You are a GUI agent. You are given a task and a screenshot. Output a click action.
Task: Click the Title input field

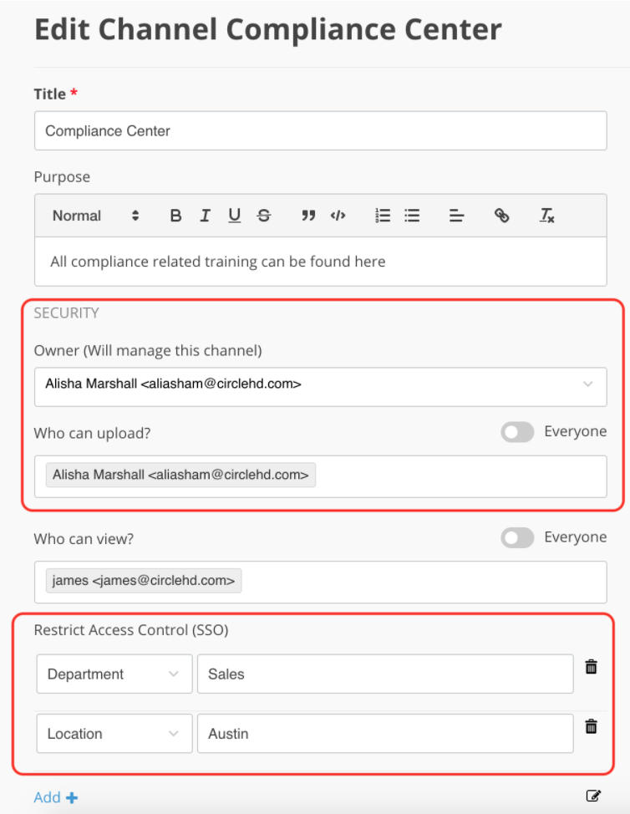tap(320, 131)
